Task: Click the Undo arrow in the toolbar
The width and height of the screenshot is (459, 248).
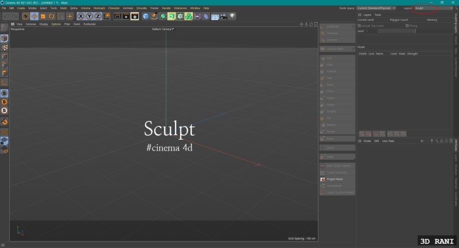Action: [7, 17]
